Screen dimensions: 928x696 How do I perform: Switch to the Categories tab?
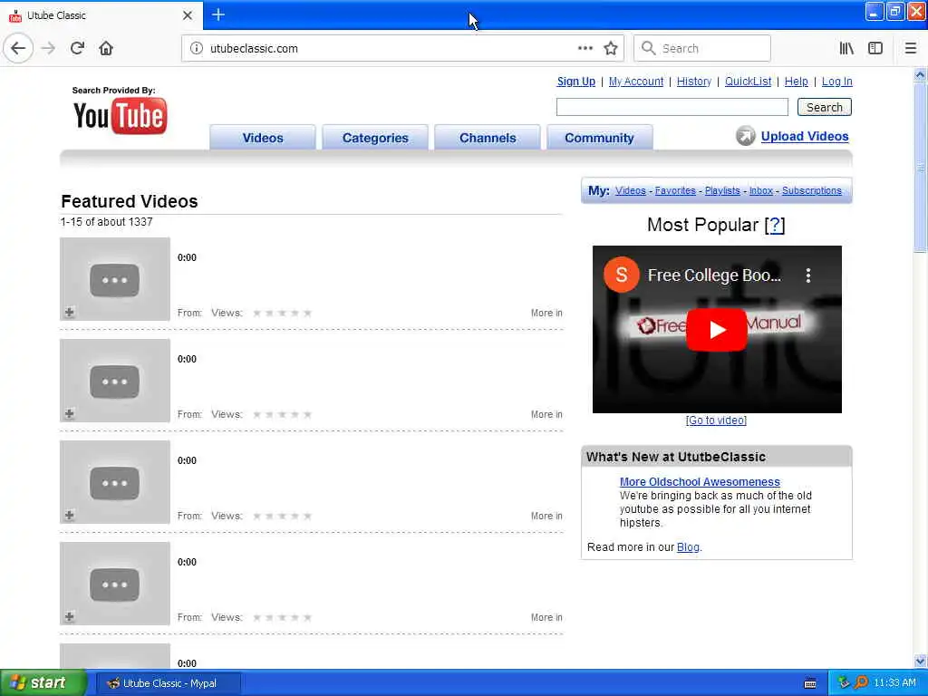coord(375,138)
